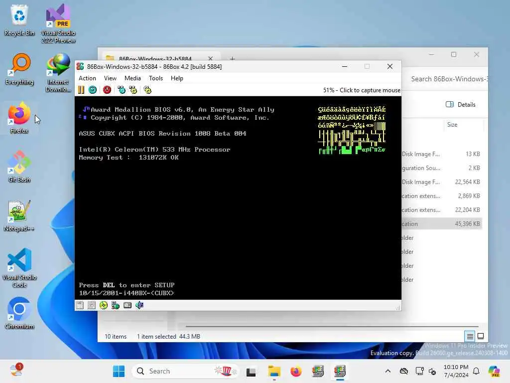Pause emulation with the yellow pause icon
510x383 pixels.
(81, 90)
